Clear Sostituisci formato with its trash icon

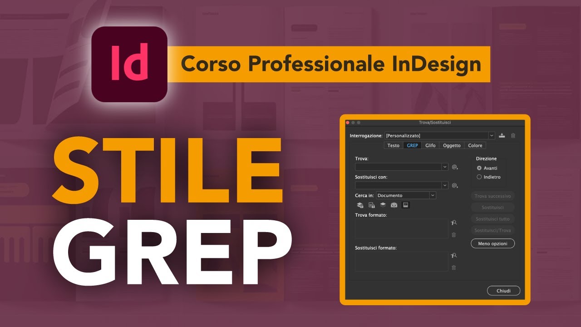(x=453, y=268)
